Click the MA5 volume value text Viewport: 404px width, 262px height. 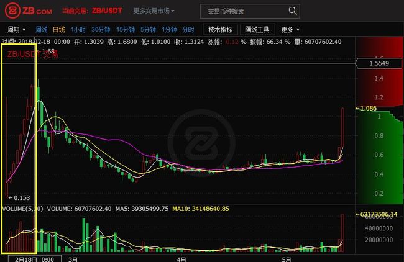(x=142, y=209)
